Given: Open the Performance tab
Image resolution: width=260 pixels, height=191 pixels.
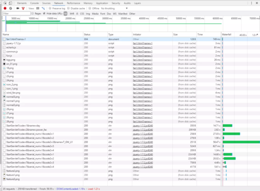Looking at the screenshot, I should click(73, 3).
